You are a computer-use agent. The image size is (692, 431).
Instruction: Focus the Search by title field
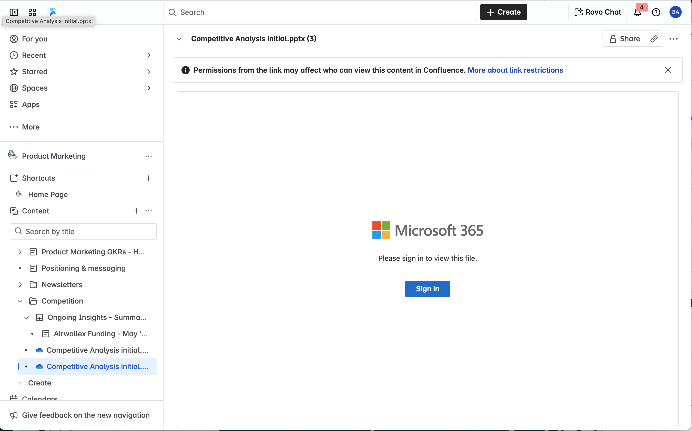[x=83, y=231]
